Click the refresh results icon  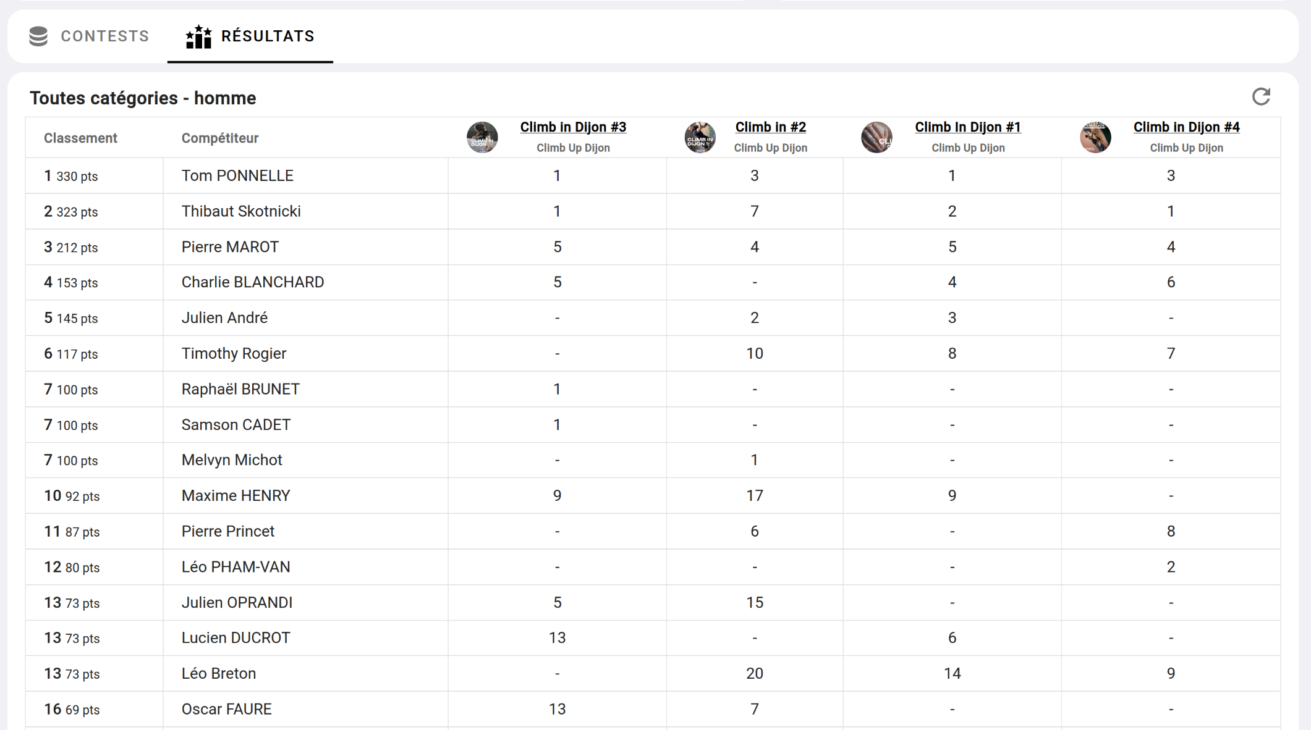tap(1260, 97)
